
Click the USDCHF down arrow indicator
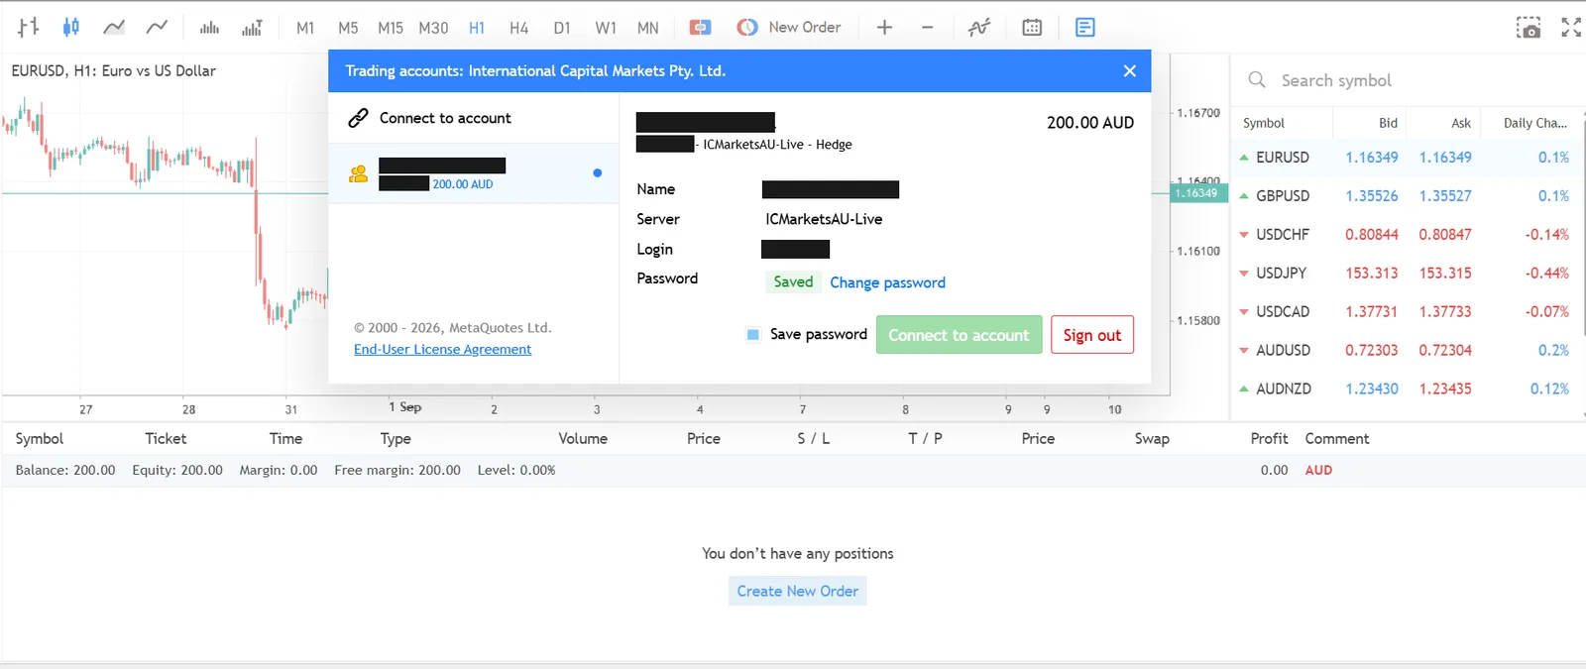pos(1243,235)
